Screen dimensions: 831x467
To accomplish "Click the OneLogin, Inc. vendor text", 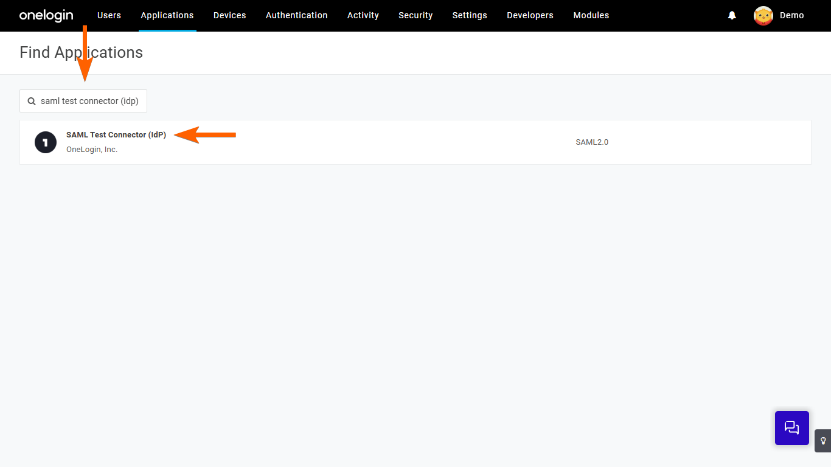I will [92, 150].
